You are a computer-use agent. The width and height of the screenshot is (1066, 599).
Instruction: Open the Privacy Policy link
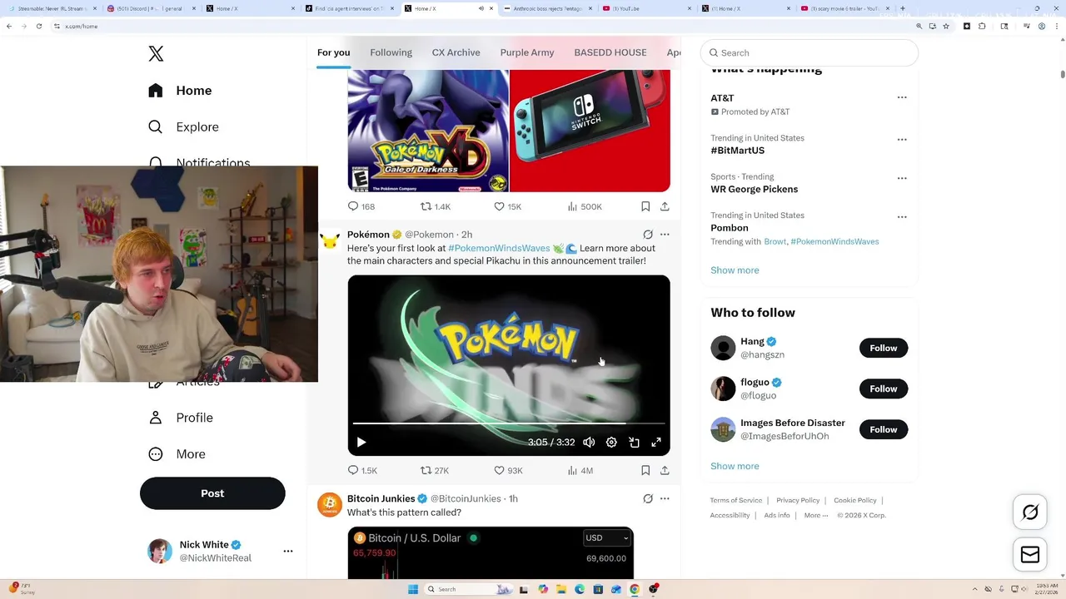point(798,500)
